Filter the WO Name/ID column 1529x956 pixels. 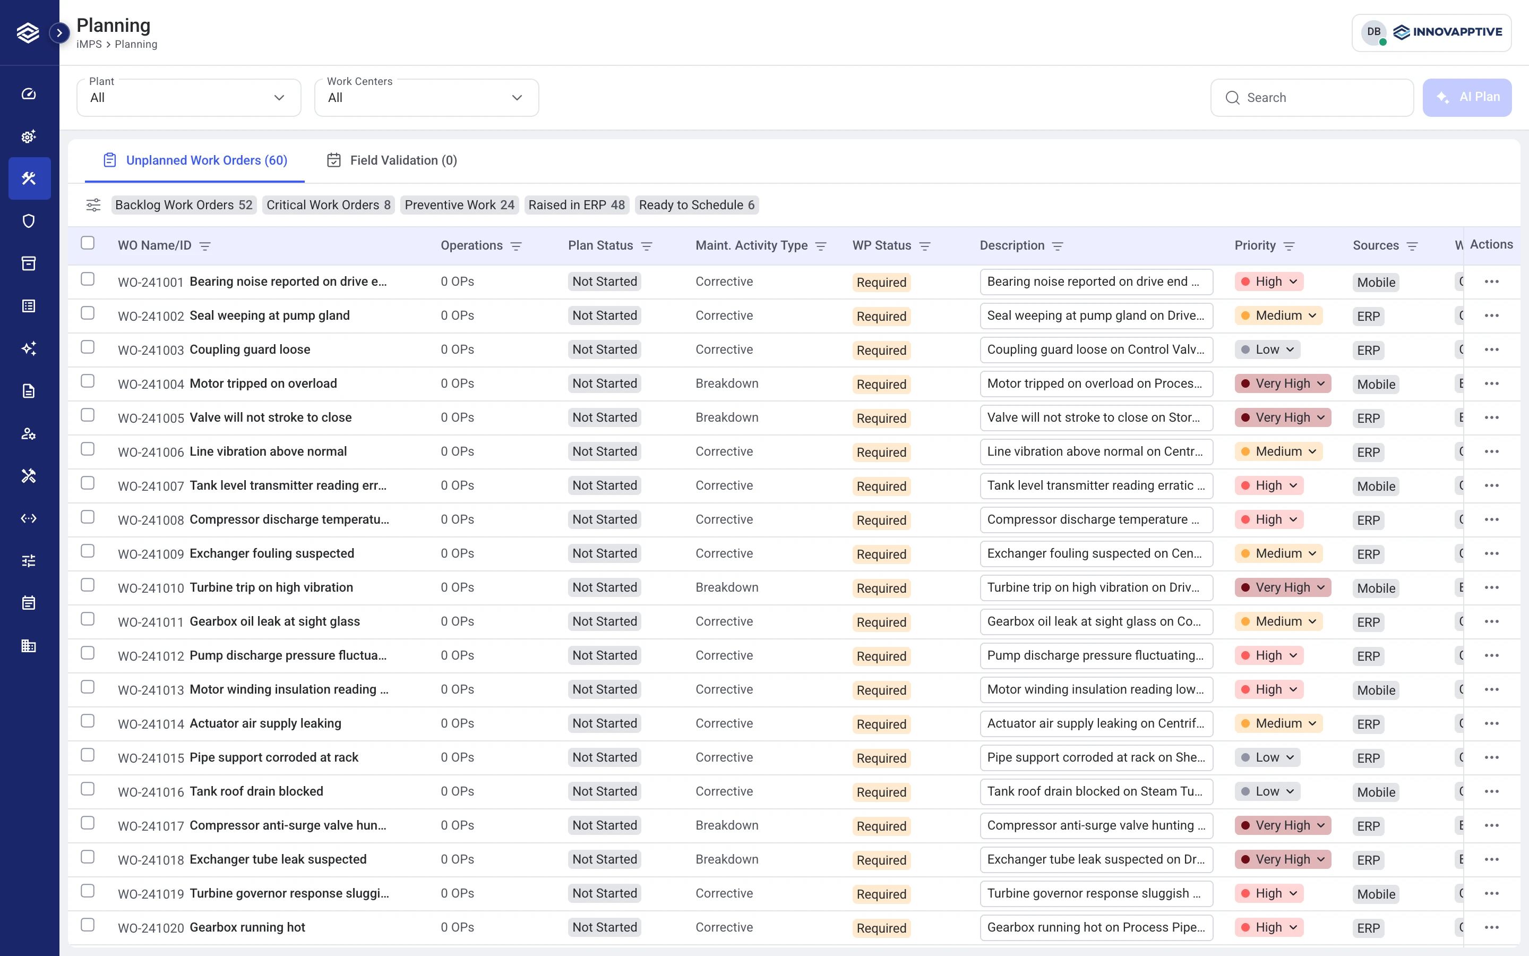tap(205, 246)
